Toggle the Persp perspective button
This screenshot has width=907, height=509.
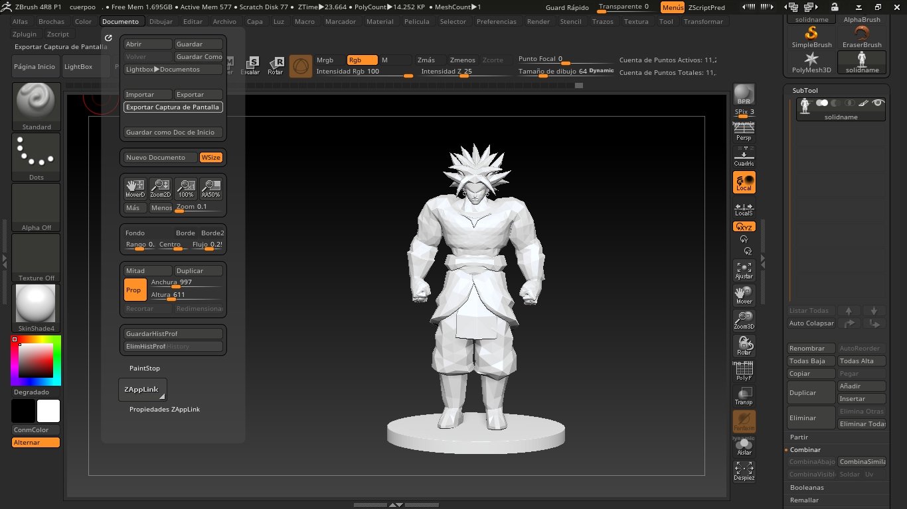pos(744,132)
